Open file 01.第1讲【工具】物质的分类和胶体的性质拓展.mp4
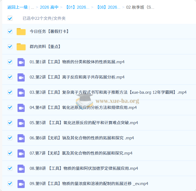Screen dimensions: 196x191 tap(77, 62)
